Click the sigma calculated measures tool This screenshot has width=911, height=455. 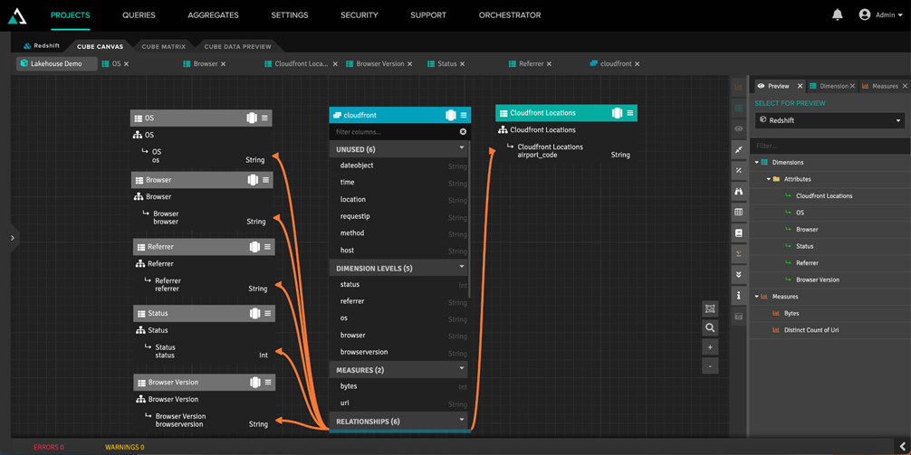click(738, 253)
